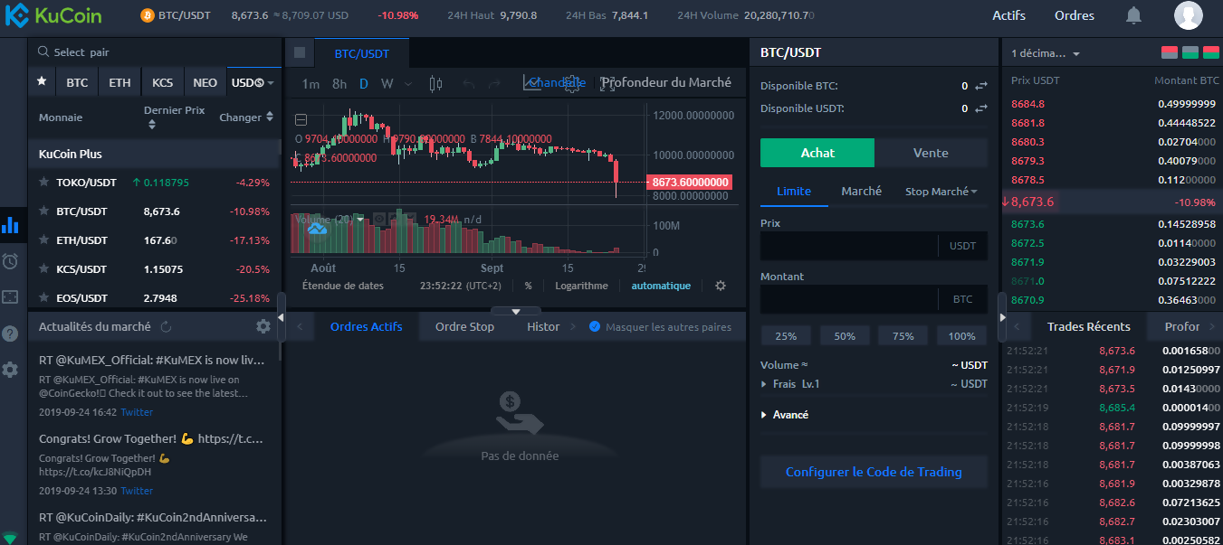Switch to the KCS market tab
1223x545 pixels.
coord(162,82)
